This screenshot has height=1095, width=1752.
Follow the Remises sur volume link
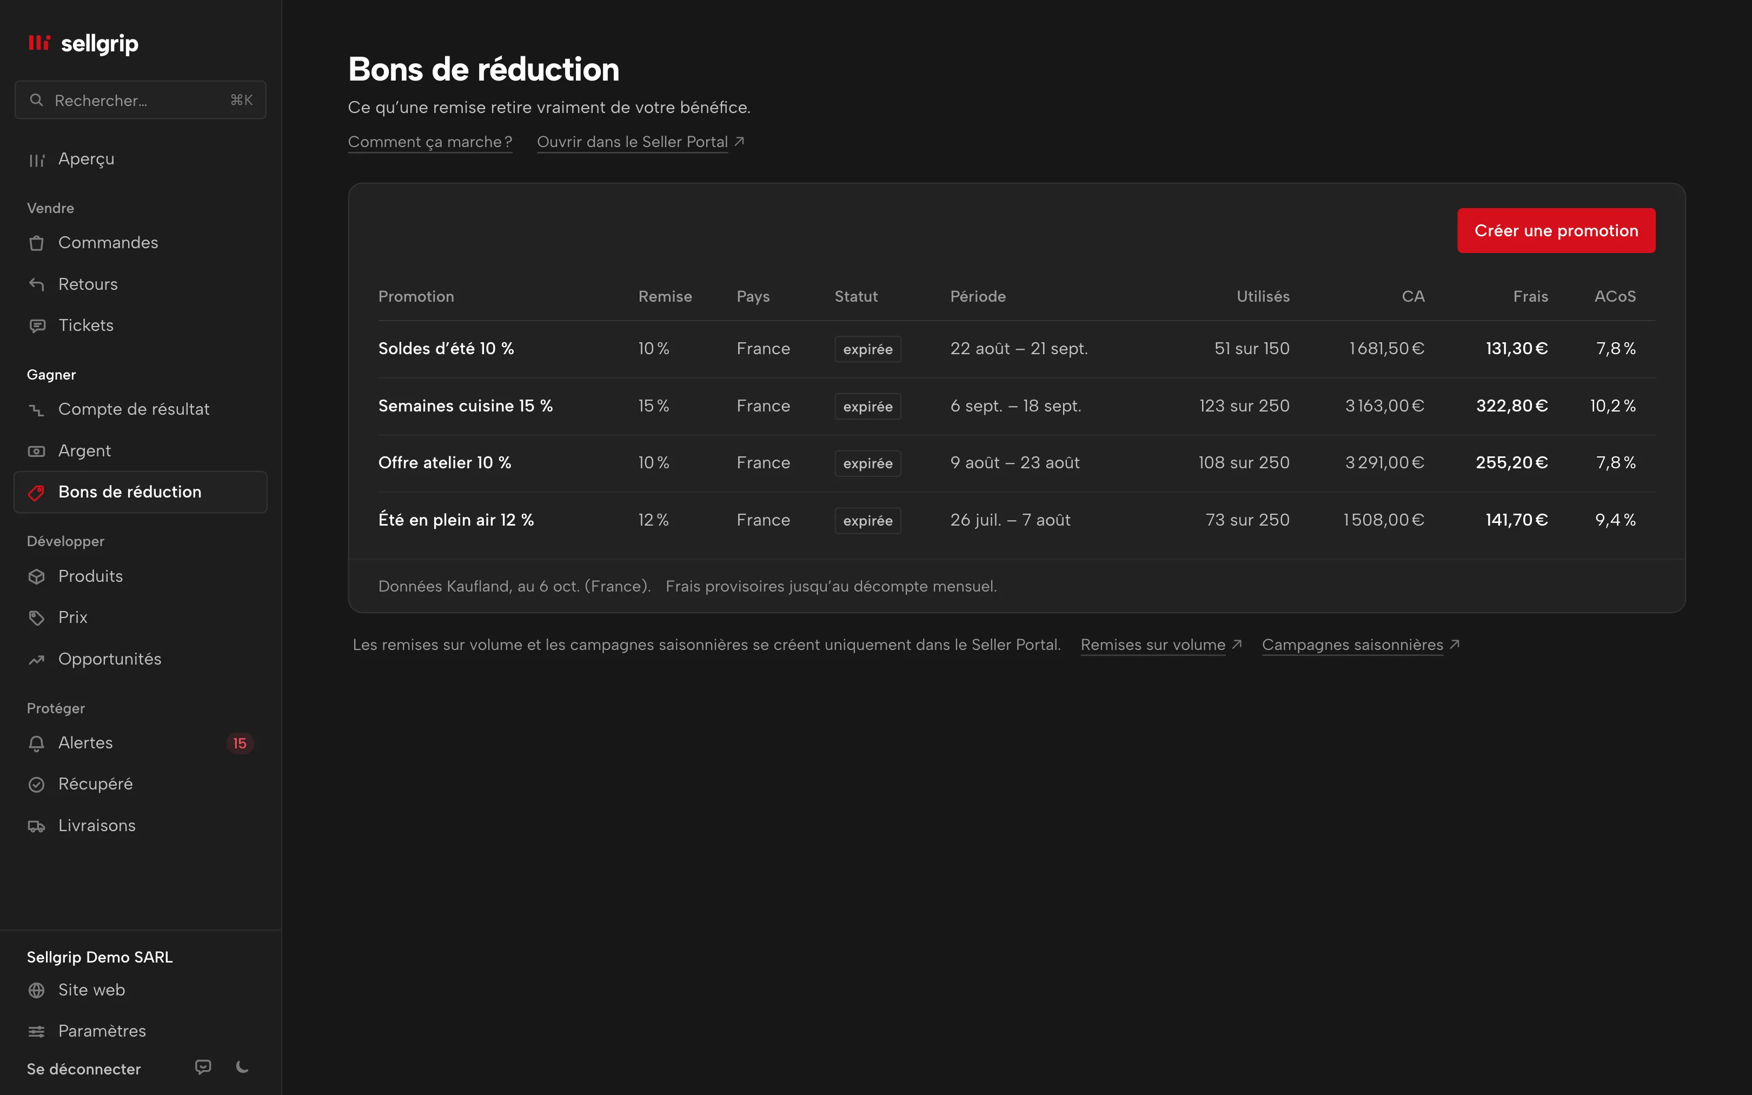(1160, 645)
